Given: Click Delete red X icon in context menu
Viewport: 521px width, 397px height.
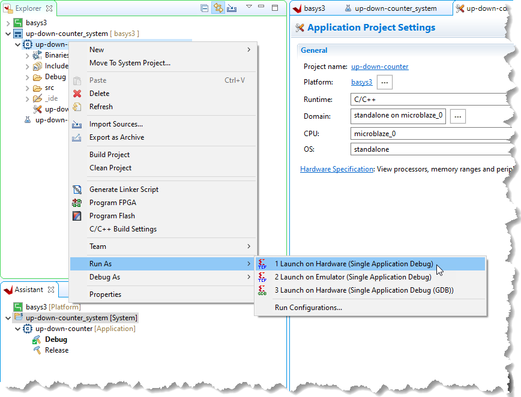Looking at the screenshot, I should tap(77, 94).
